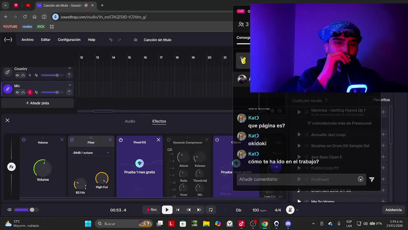Screen dimensions: 408x230
Task: Click the Db key signature
Action: 238,210
